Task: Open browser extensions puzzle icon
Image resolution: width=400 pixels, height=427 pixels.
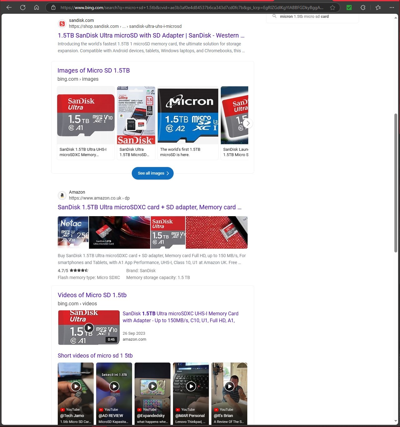Action: point(363,8)
